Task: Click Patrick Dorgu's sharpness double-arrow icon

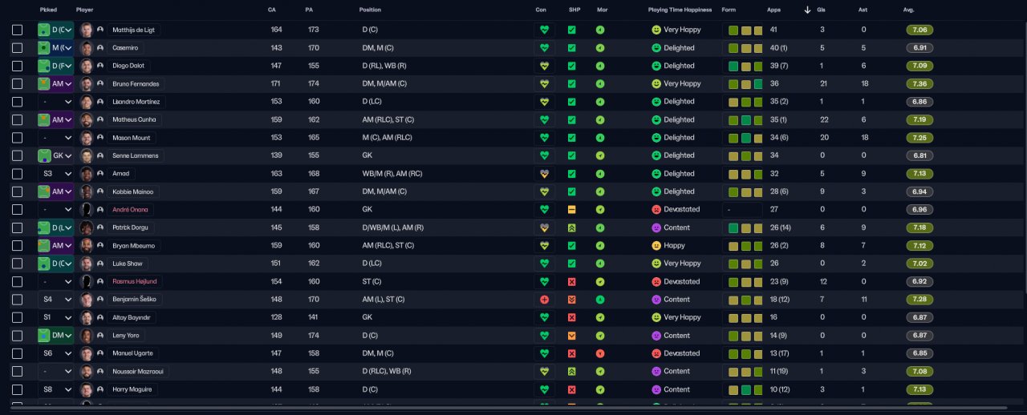Action: [x=572, y=228]
